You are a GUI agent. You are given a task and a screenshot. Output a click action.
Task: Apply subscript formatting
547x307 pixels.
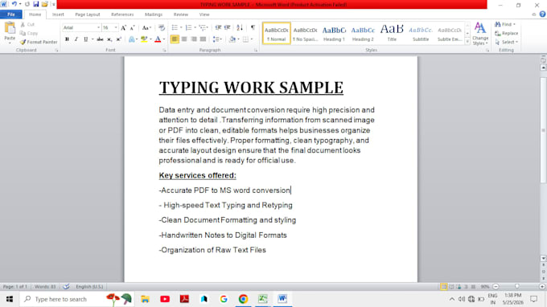[x=109, y=39]
